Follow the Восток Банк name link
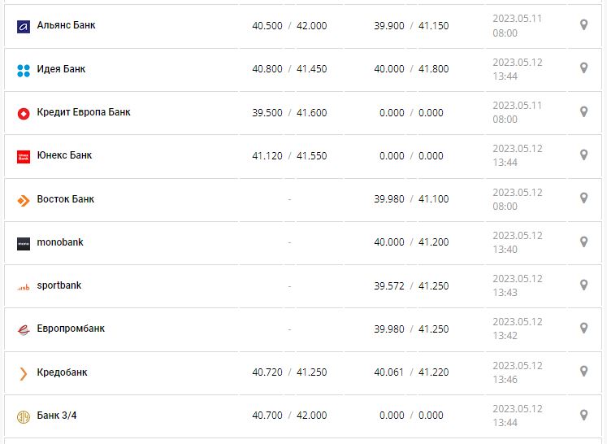 coord(66,198)
